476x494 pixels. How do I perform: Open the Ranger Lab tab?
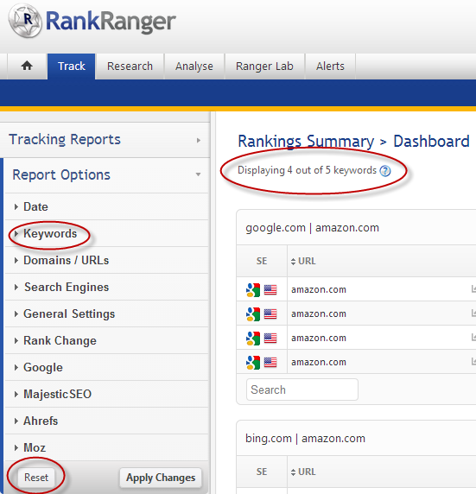[x=264, y=66]
